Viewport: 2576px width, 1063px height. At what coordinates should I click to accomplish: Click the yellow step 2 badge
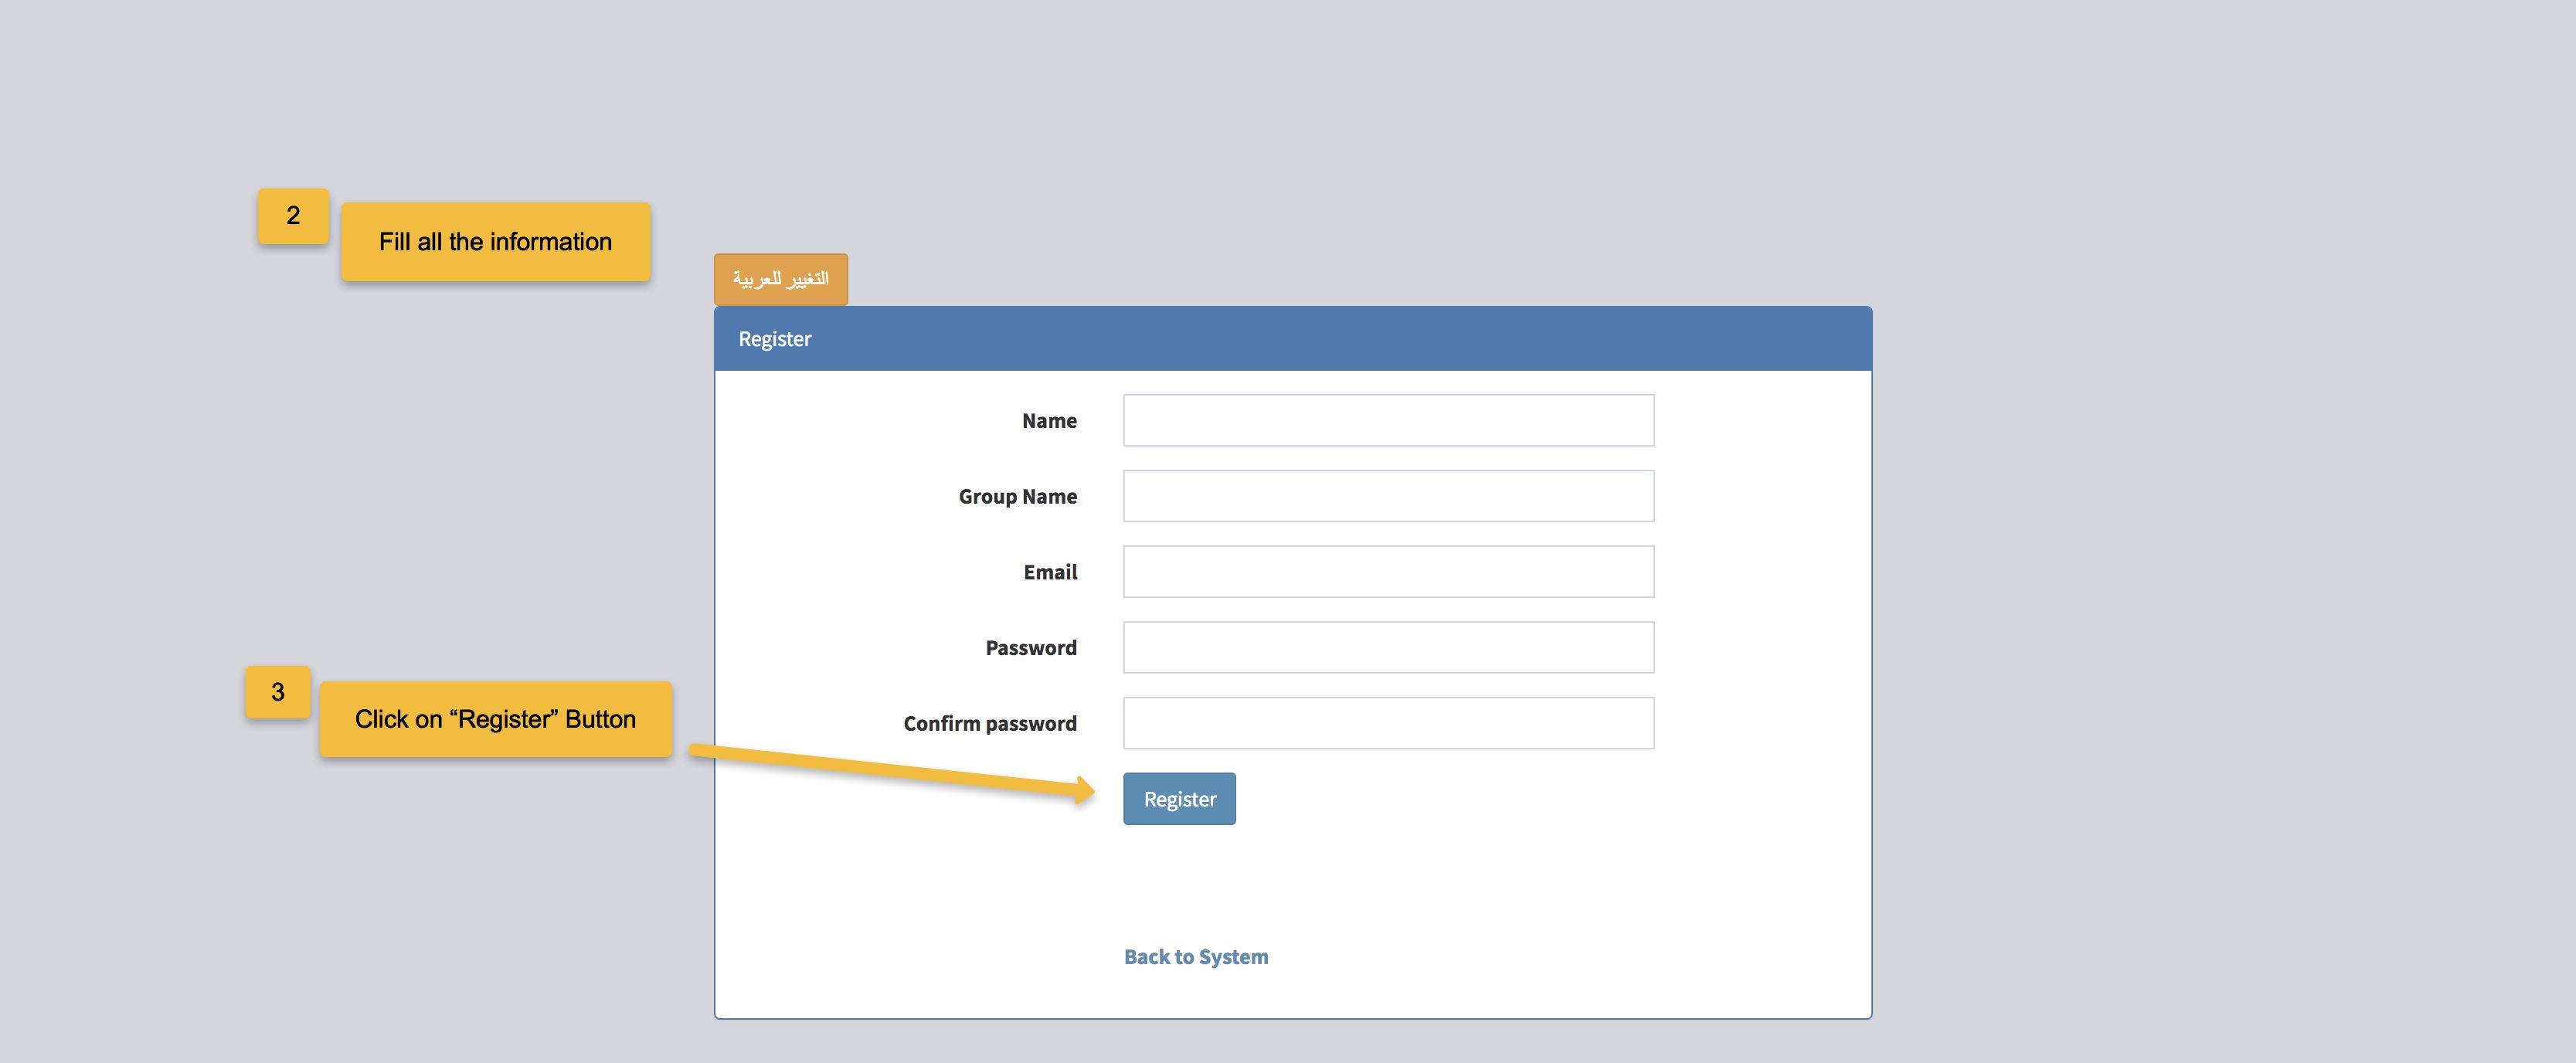pyautogui.click(x=293, y=216)
